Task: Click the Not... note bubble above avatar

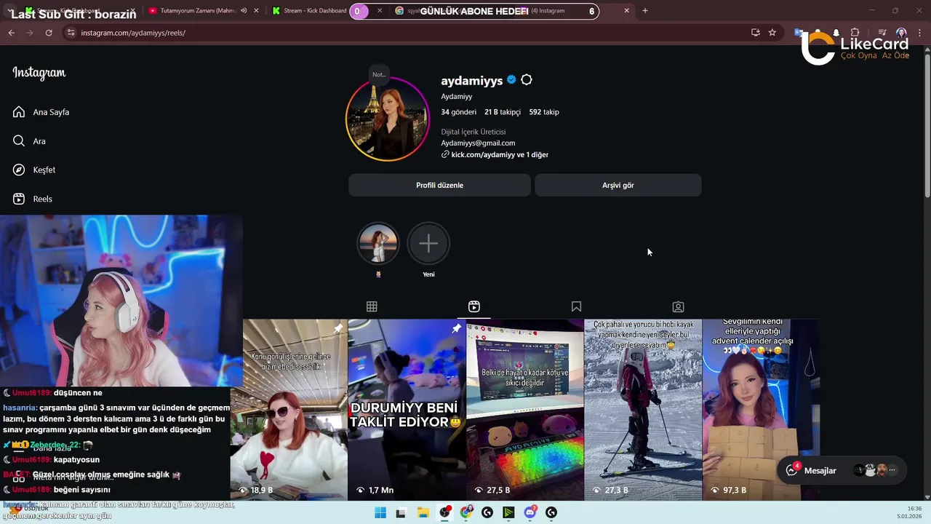Action: (x=379, y=74)
